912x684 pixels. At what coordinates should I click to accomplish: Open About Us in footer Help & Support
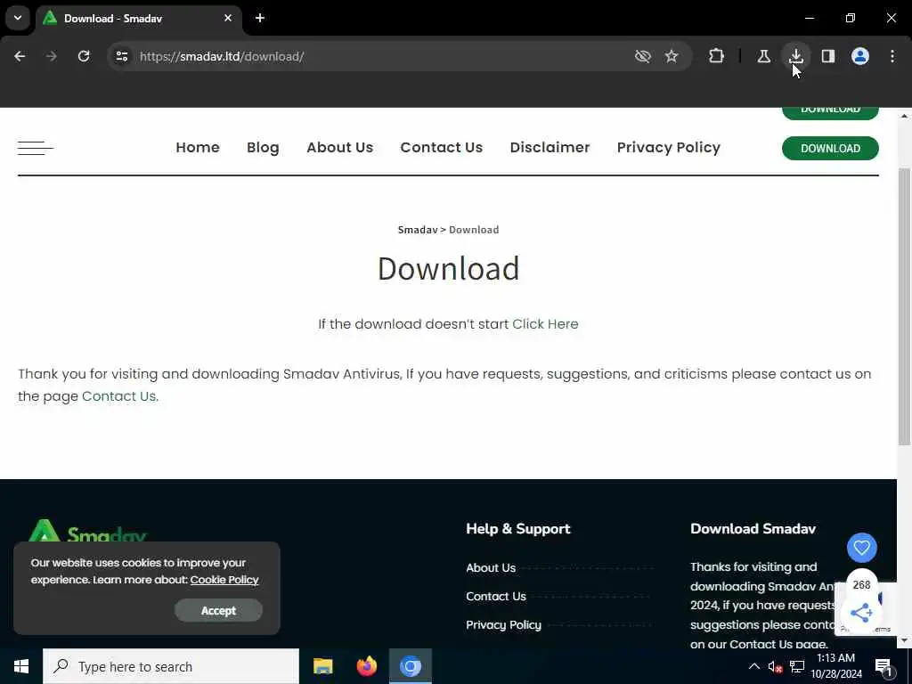coord(491,567)
